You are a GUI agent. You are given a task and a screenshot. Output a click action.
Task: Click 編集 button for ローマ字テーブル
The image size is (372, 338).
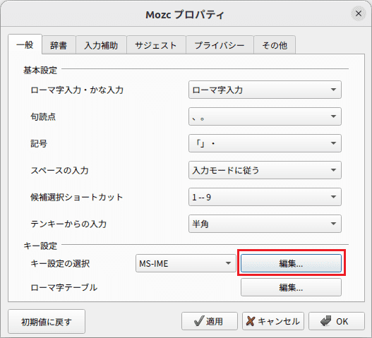[x=291, y=288]
